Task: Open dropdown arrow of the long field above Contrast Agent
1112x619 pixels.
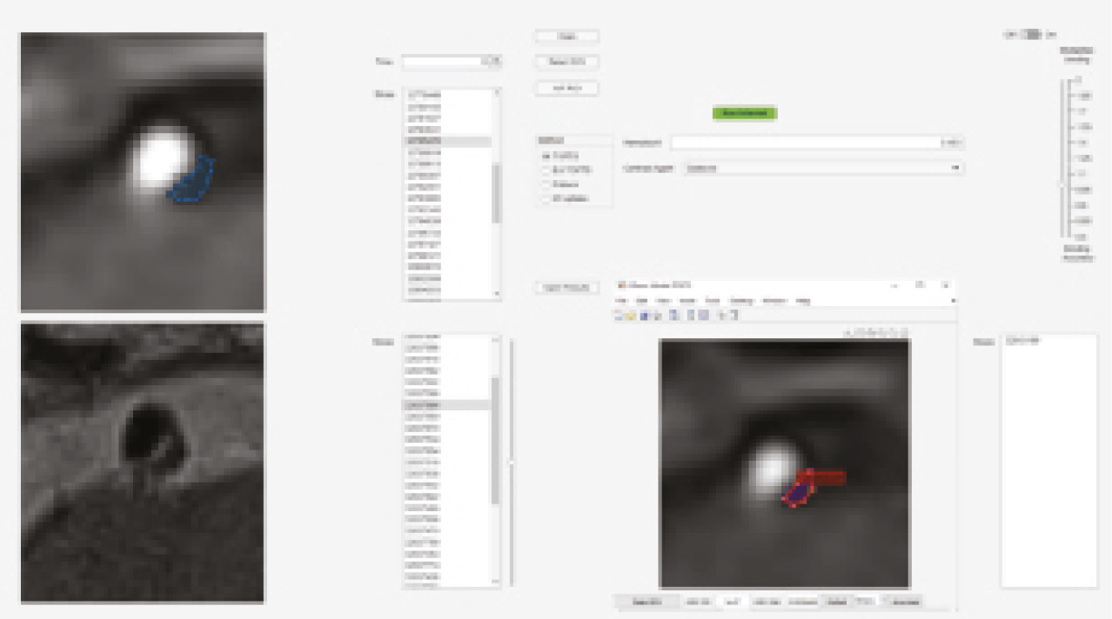Action: click(955, 143)
